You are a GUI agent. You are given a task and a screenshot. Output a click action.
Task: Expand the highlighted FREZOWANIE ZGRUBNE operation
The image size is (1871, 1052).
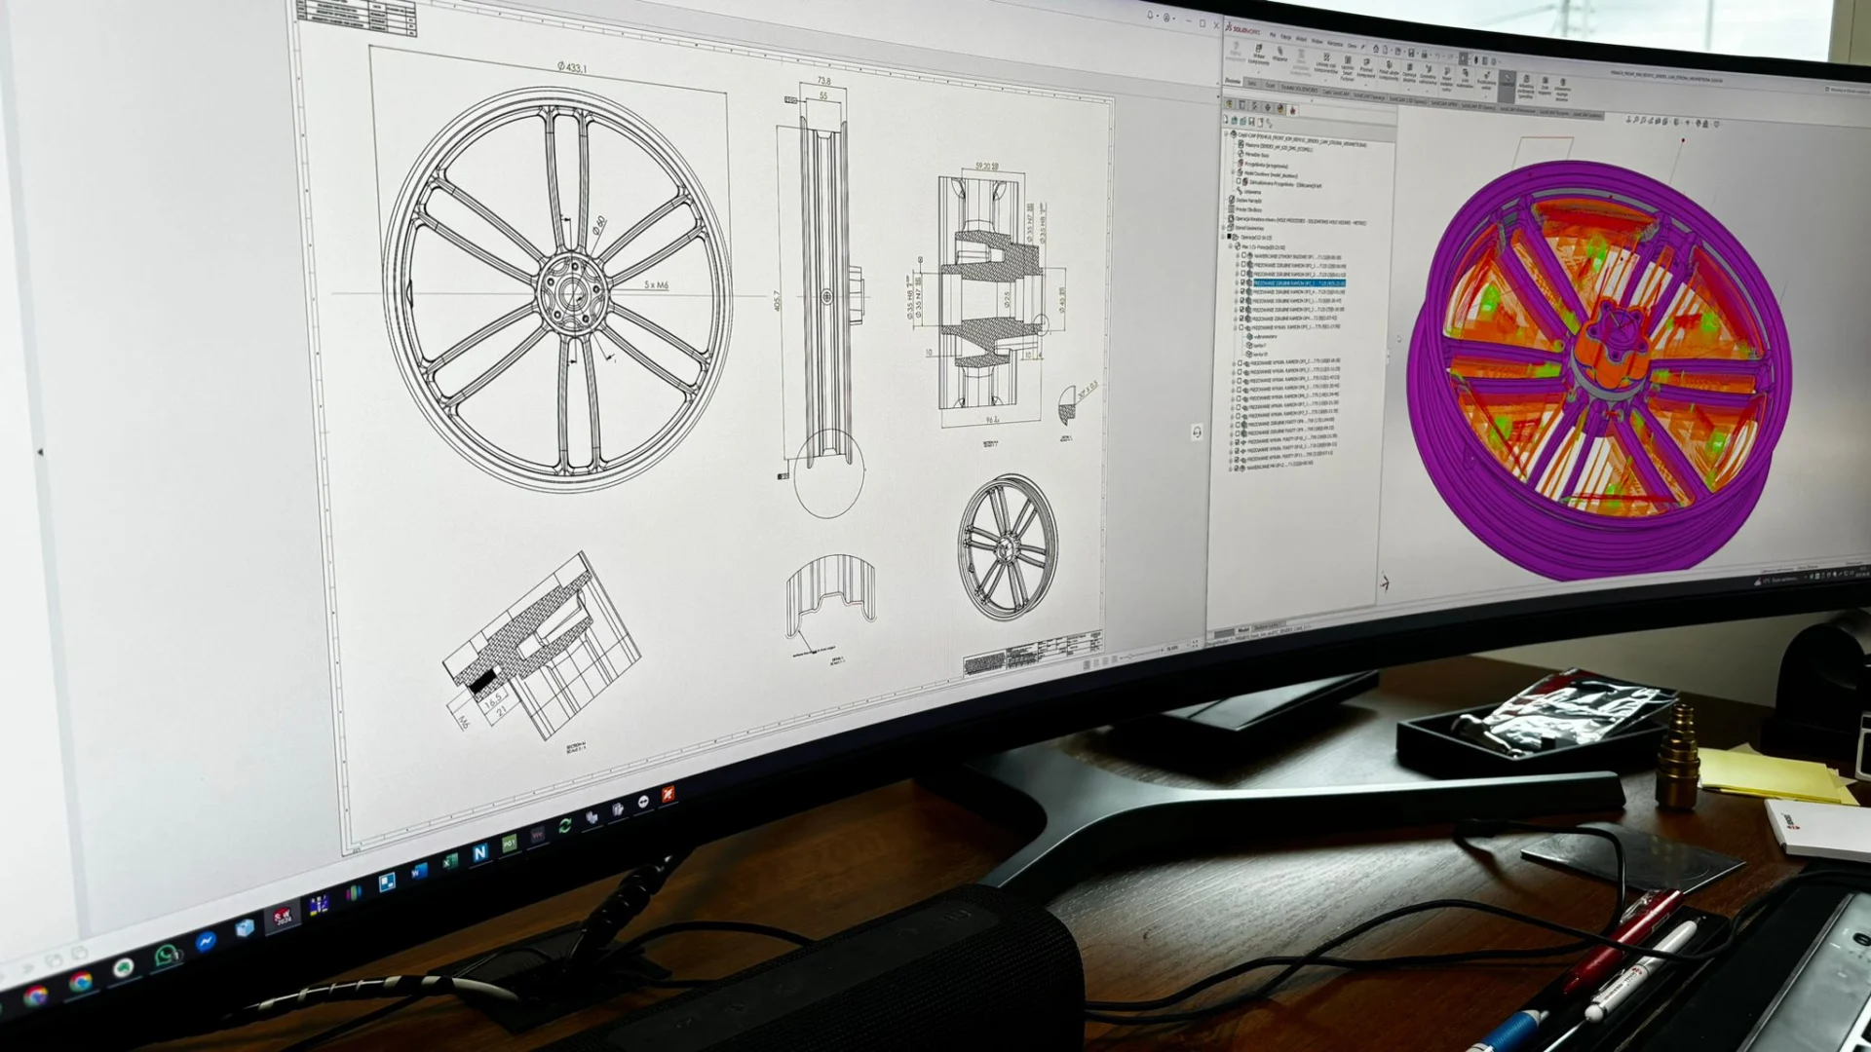click(1238, 282)
